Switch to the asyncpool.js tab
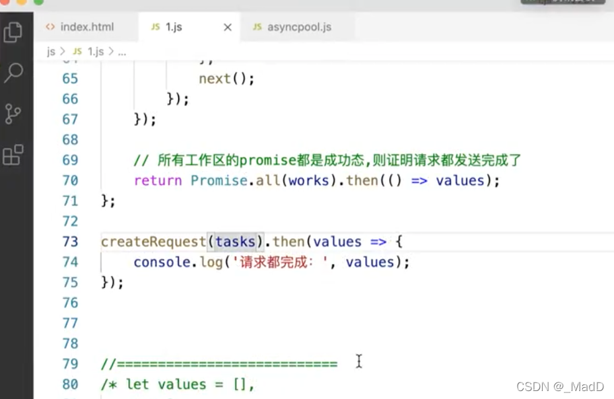Viewport: 614px width, 399px height. coord(298,27)
